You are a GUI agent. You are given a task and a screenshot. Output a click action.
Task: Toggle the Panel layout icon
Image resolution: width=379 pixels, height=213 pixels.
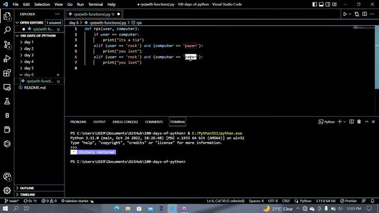321,4
